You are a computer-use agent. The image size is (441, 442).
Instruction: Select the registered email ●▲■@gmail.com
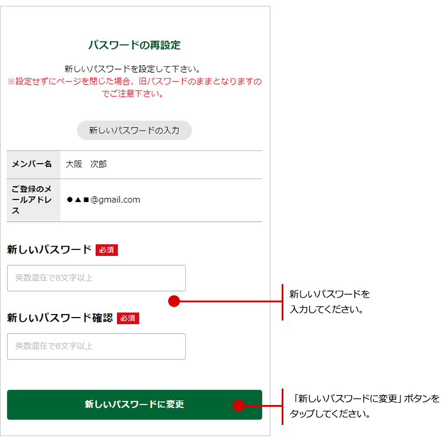[103, 200]
